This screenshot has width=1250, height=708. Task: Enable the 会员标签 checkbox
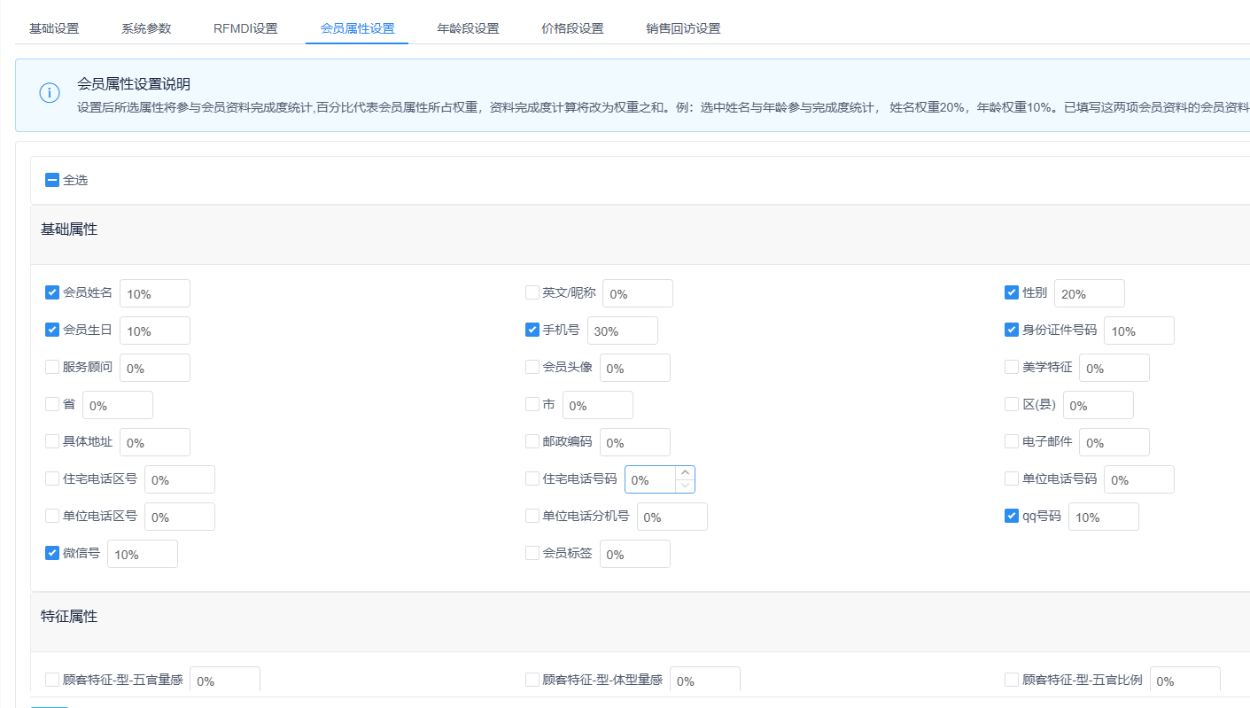[532, 553]
